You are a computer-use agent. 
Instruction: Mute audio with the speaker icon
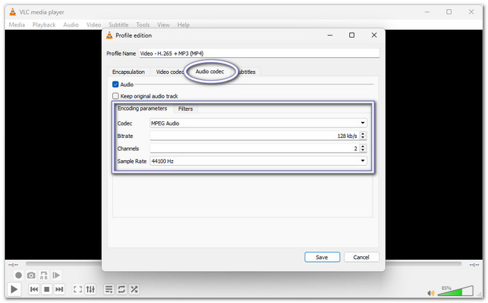click(431, 293)
